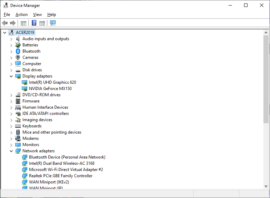Click the Batteries category icon
The width and height of the screenshot is (270, 198).
tap(18, 45)
